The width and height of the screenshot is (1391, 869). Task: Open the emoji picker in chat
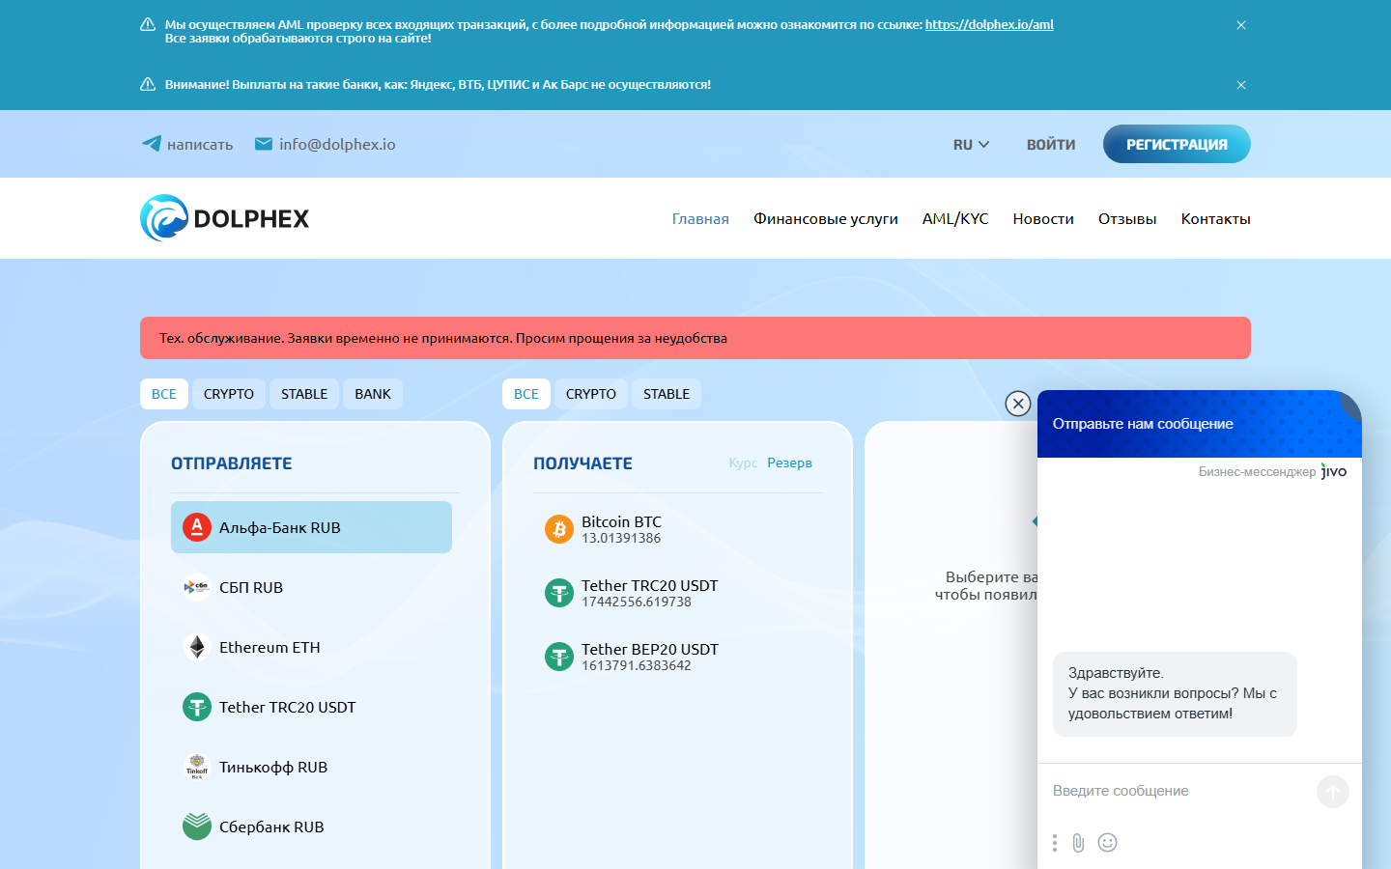(x=1108, y=843)
